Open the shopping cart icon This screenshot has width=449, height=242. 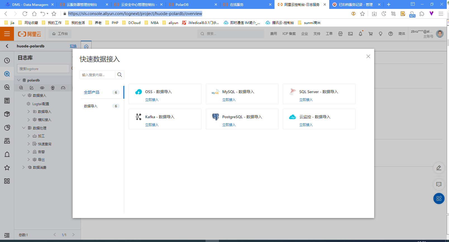pyautogui.click(x=371, y=34)
